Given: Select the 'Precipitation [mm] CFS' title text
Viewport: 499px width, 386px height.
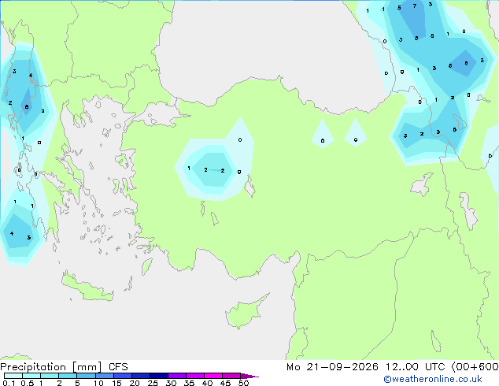Looking at the screenshot, I should [x=64, y=367].
